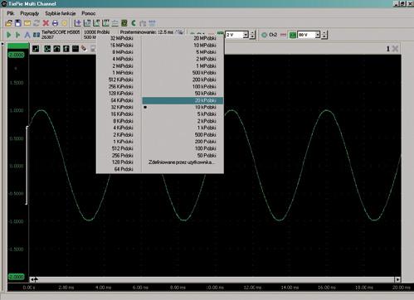This screenshot has height=300, width=414.
Task: Select 500 Próbki record length
Action: pos(183,135)
